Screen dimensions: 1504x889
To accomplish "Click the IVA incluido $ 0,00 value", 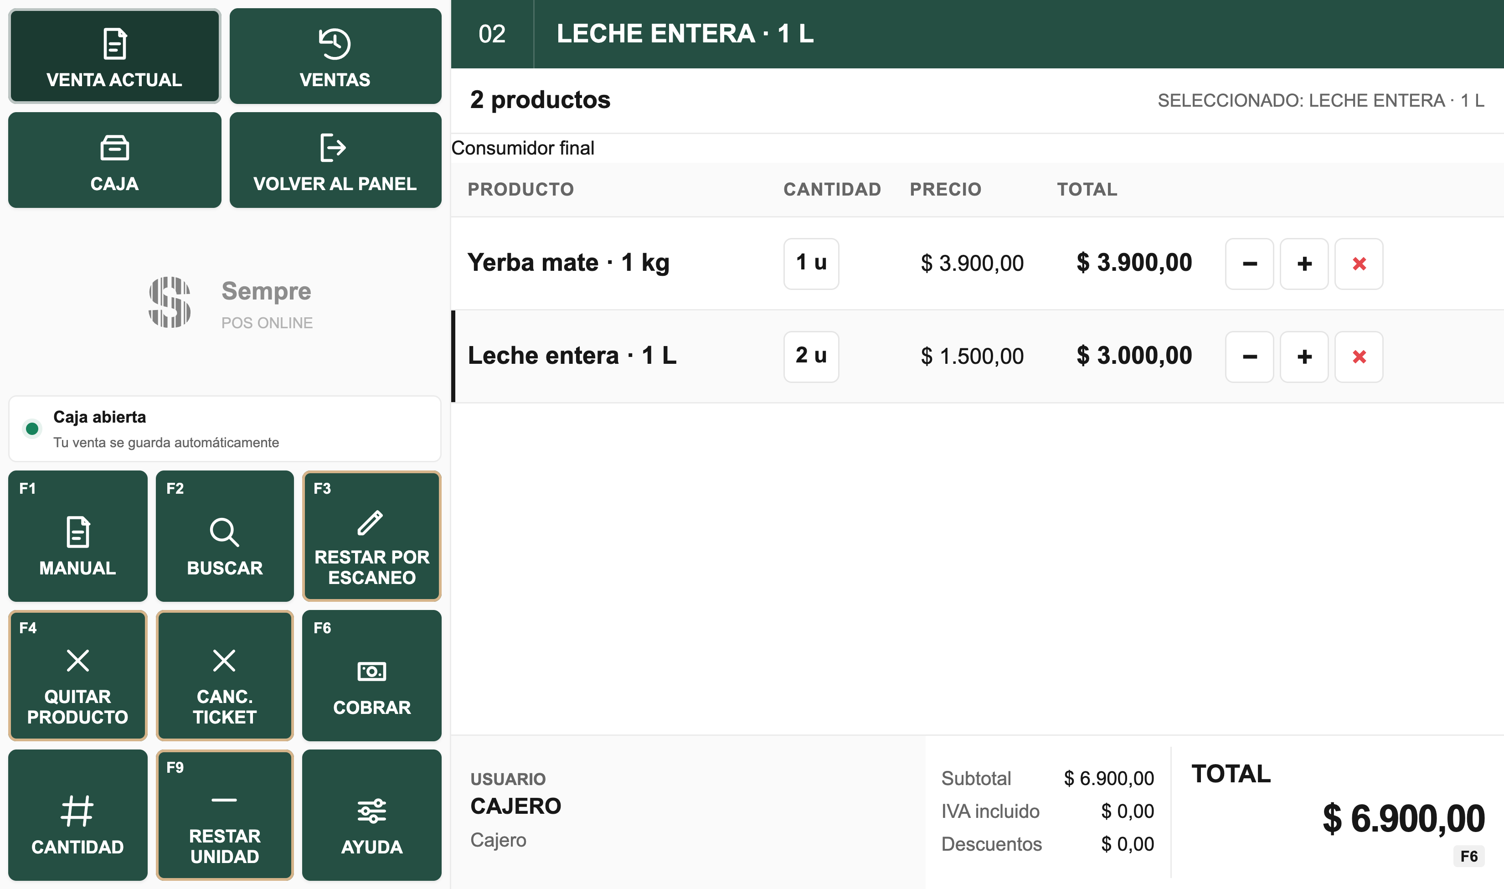I will coord(1128,811).
